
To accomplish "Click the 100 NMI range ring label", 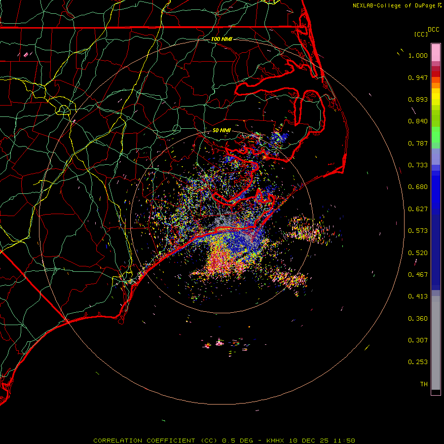I will point(222,39).
